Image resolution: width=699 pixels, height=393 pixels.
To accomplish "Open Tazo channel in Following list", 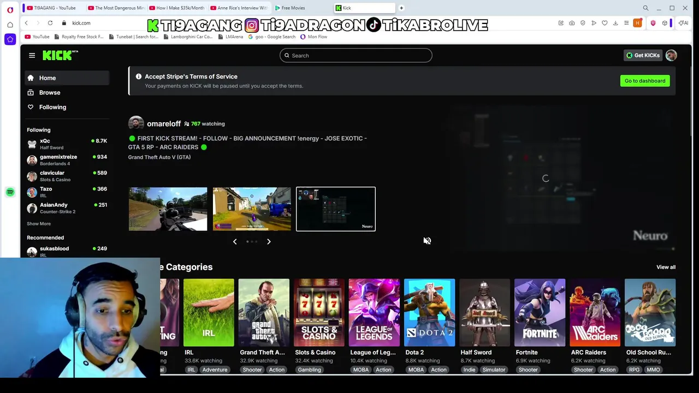I will 67,192.
